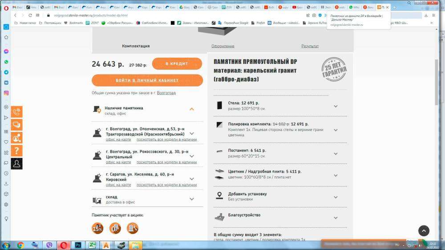Switch to the Результат step tab
Screen dimensions: 445x250
coord(310,46)
